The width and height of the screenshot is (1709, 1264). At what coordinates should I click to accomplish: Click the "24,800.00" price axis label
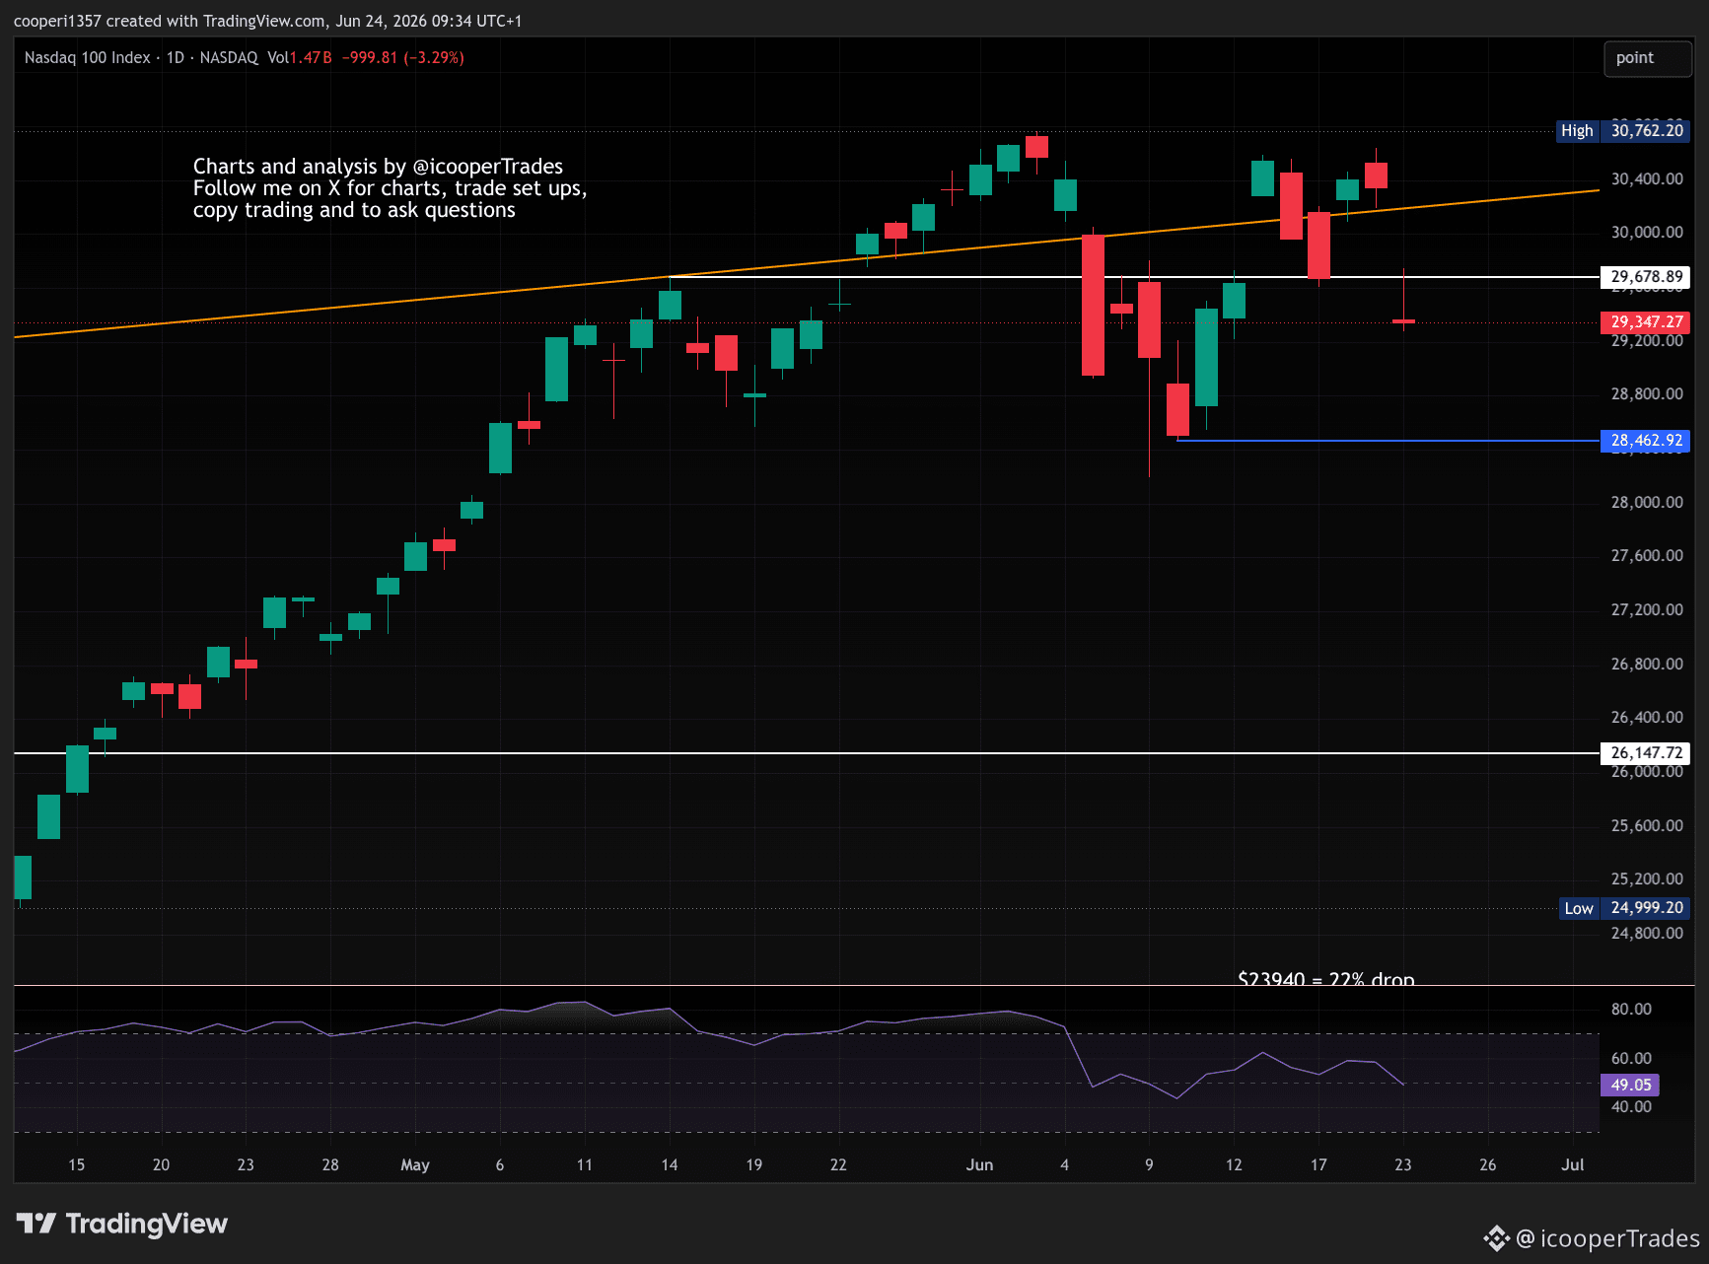pyautogui.click(x=1647, y=933)
